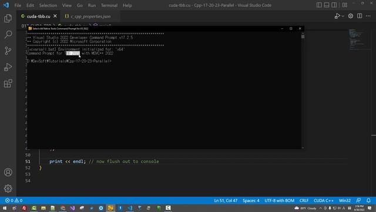Open the File menu

(x=18, y=5)
